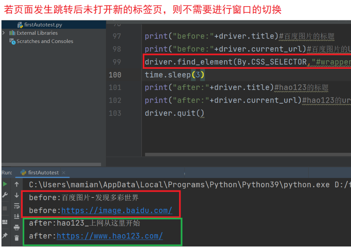
Task: Open the https://image.baidu.com/ link in console
Action: (116, 210)
